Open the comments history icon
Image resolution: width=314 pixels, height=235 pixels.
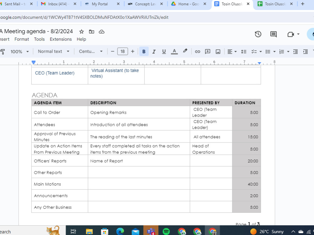[273, 34]
